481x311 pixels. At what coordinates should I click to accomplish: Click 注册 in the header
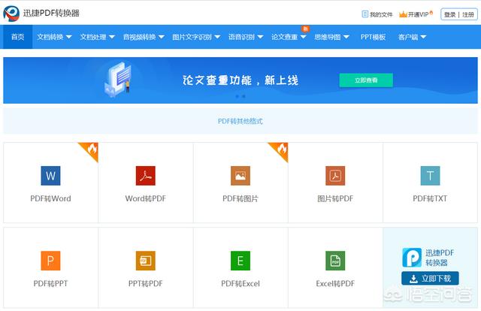pyautogui.click(x=467, y=14)
